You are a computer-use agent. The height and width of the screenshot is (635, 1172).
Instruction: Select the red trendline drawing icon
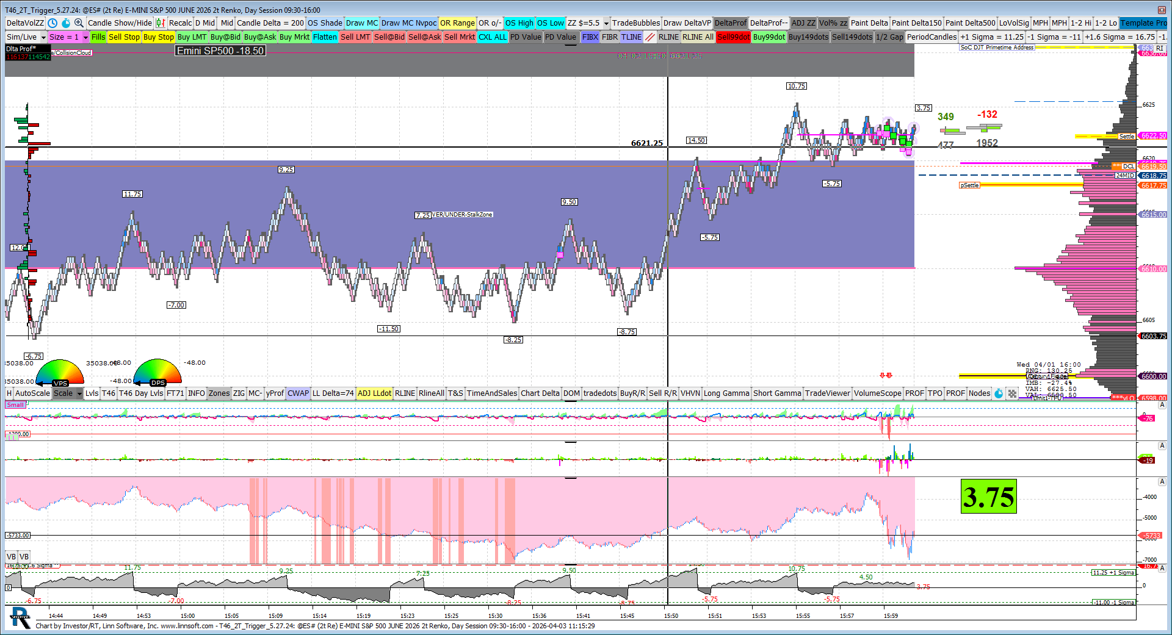point(650,37)
